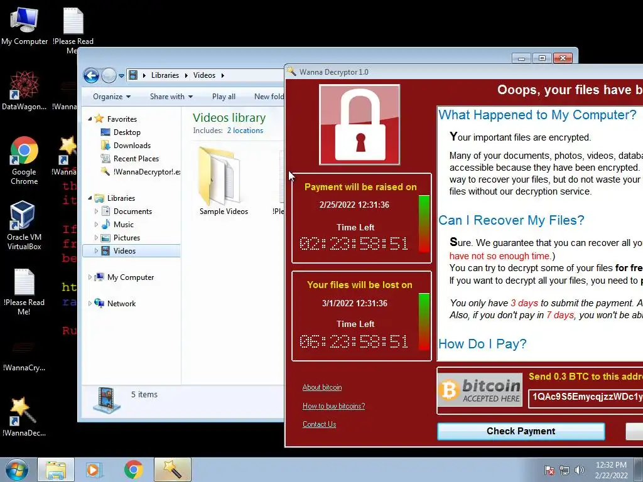Collapse the Favorites tree group
The image size is (643, 482).
pyautogui.click(x=90, y=119)
